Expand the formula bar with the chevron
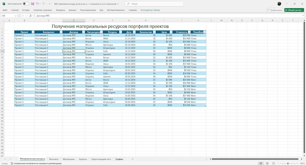This screenshot has height=165, width=306. click(x=303, y=16)
